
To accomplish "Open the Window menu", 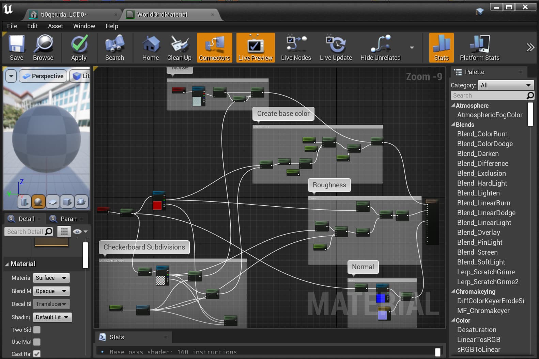I will coord(84,26).
